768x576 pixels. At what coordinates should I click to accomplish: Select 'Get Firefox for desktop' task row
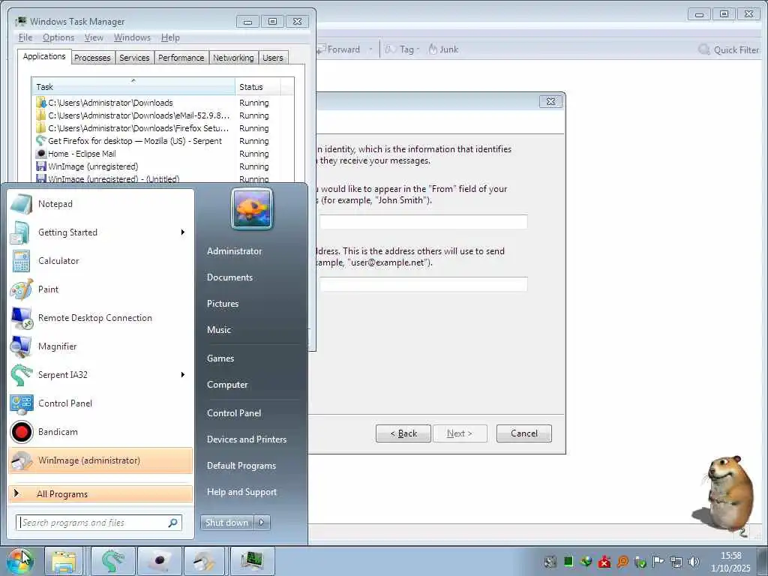tap(163, 141)
